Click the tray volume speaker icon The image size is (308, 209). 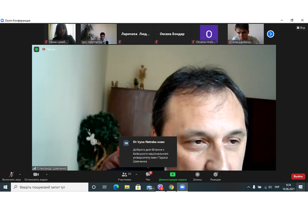click(x=270, y=187)
